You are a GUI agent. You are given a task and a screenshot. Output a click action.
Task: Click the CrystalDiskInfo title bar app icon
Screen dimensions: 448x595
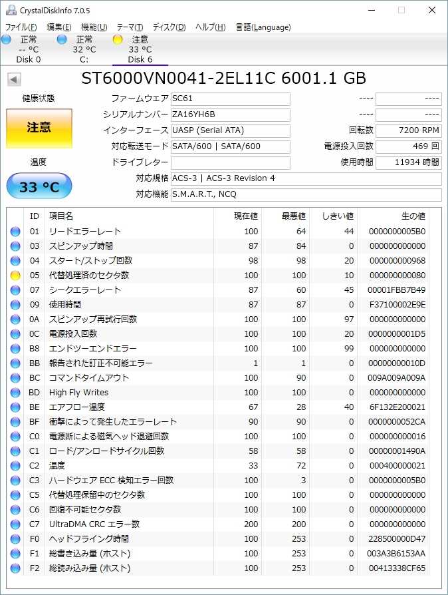(x=11, y=10)
